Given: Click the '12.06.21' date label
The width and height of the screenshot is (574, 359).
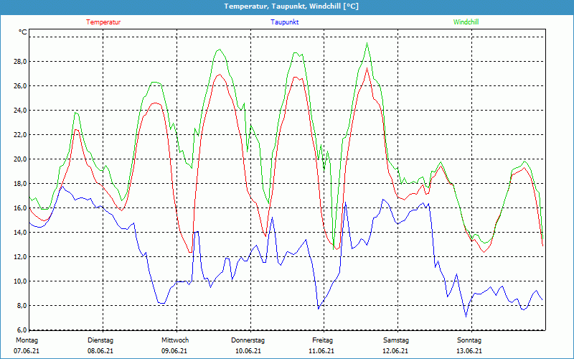Looking at the screenshot, I should (x=395, y=351).
